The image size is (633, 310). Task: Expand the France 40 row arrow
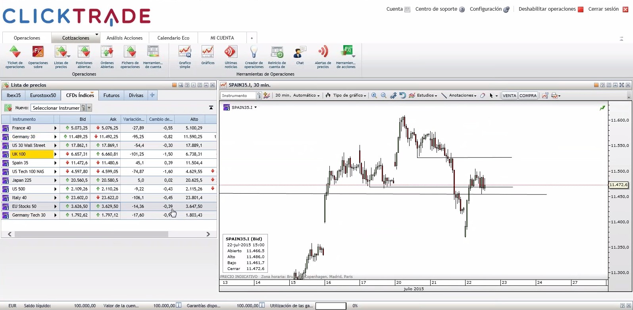coord(56,128)
